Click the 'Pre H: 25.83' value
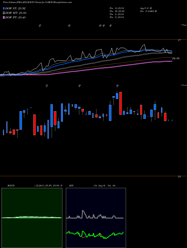The width and height of the screenshot is (187, 248). [x=117, y=11]
